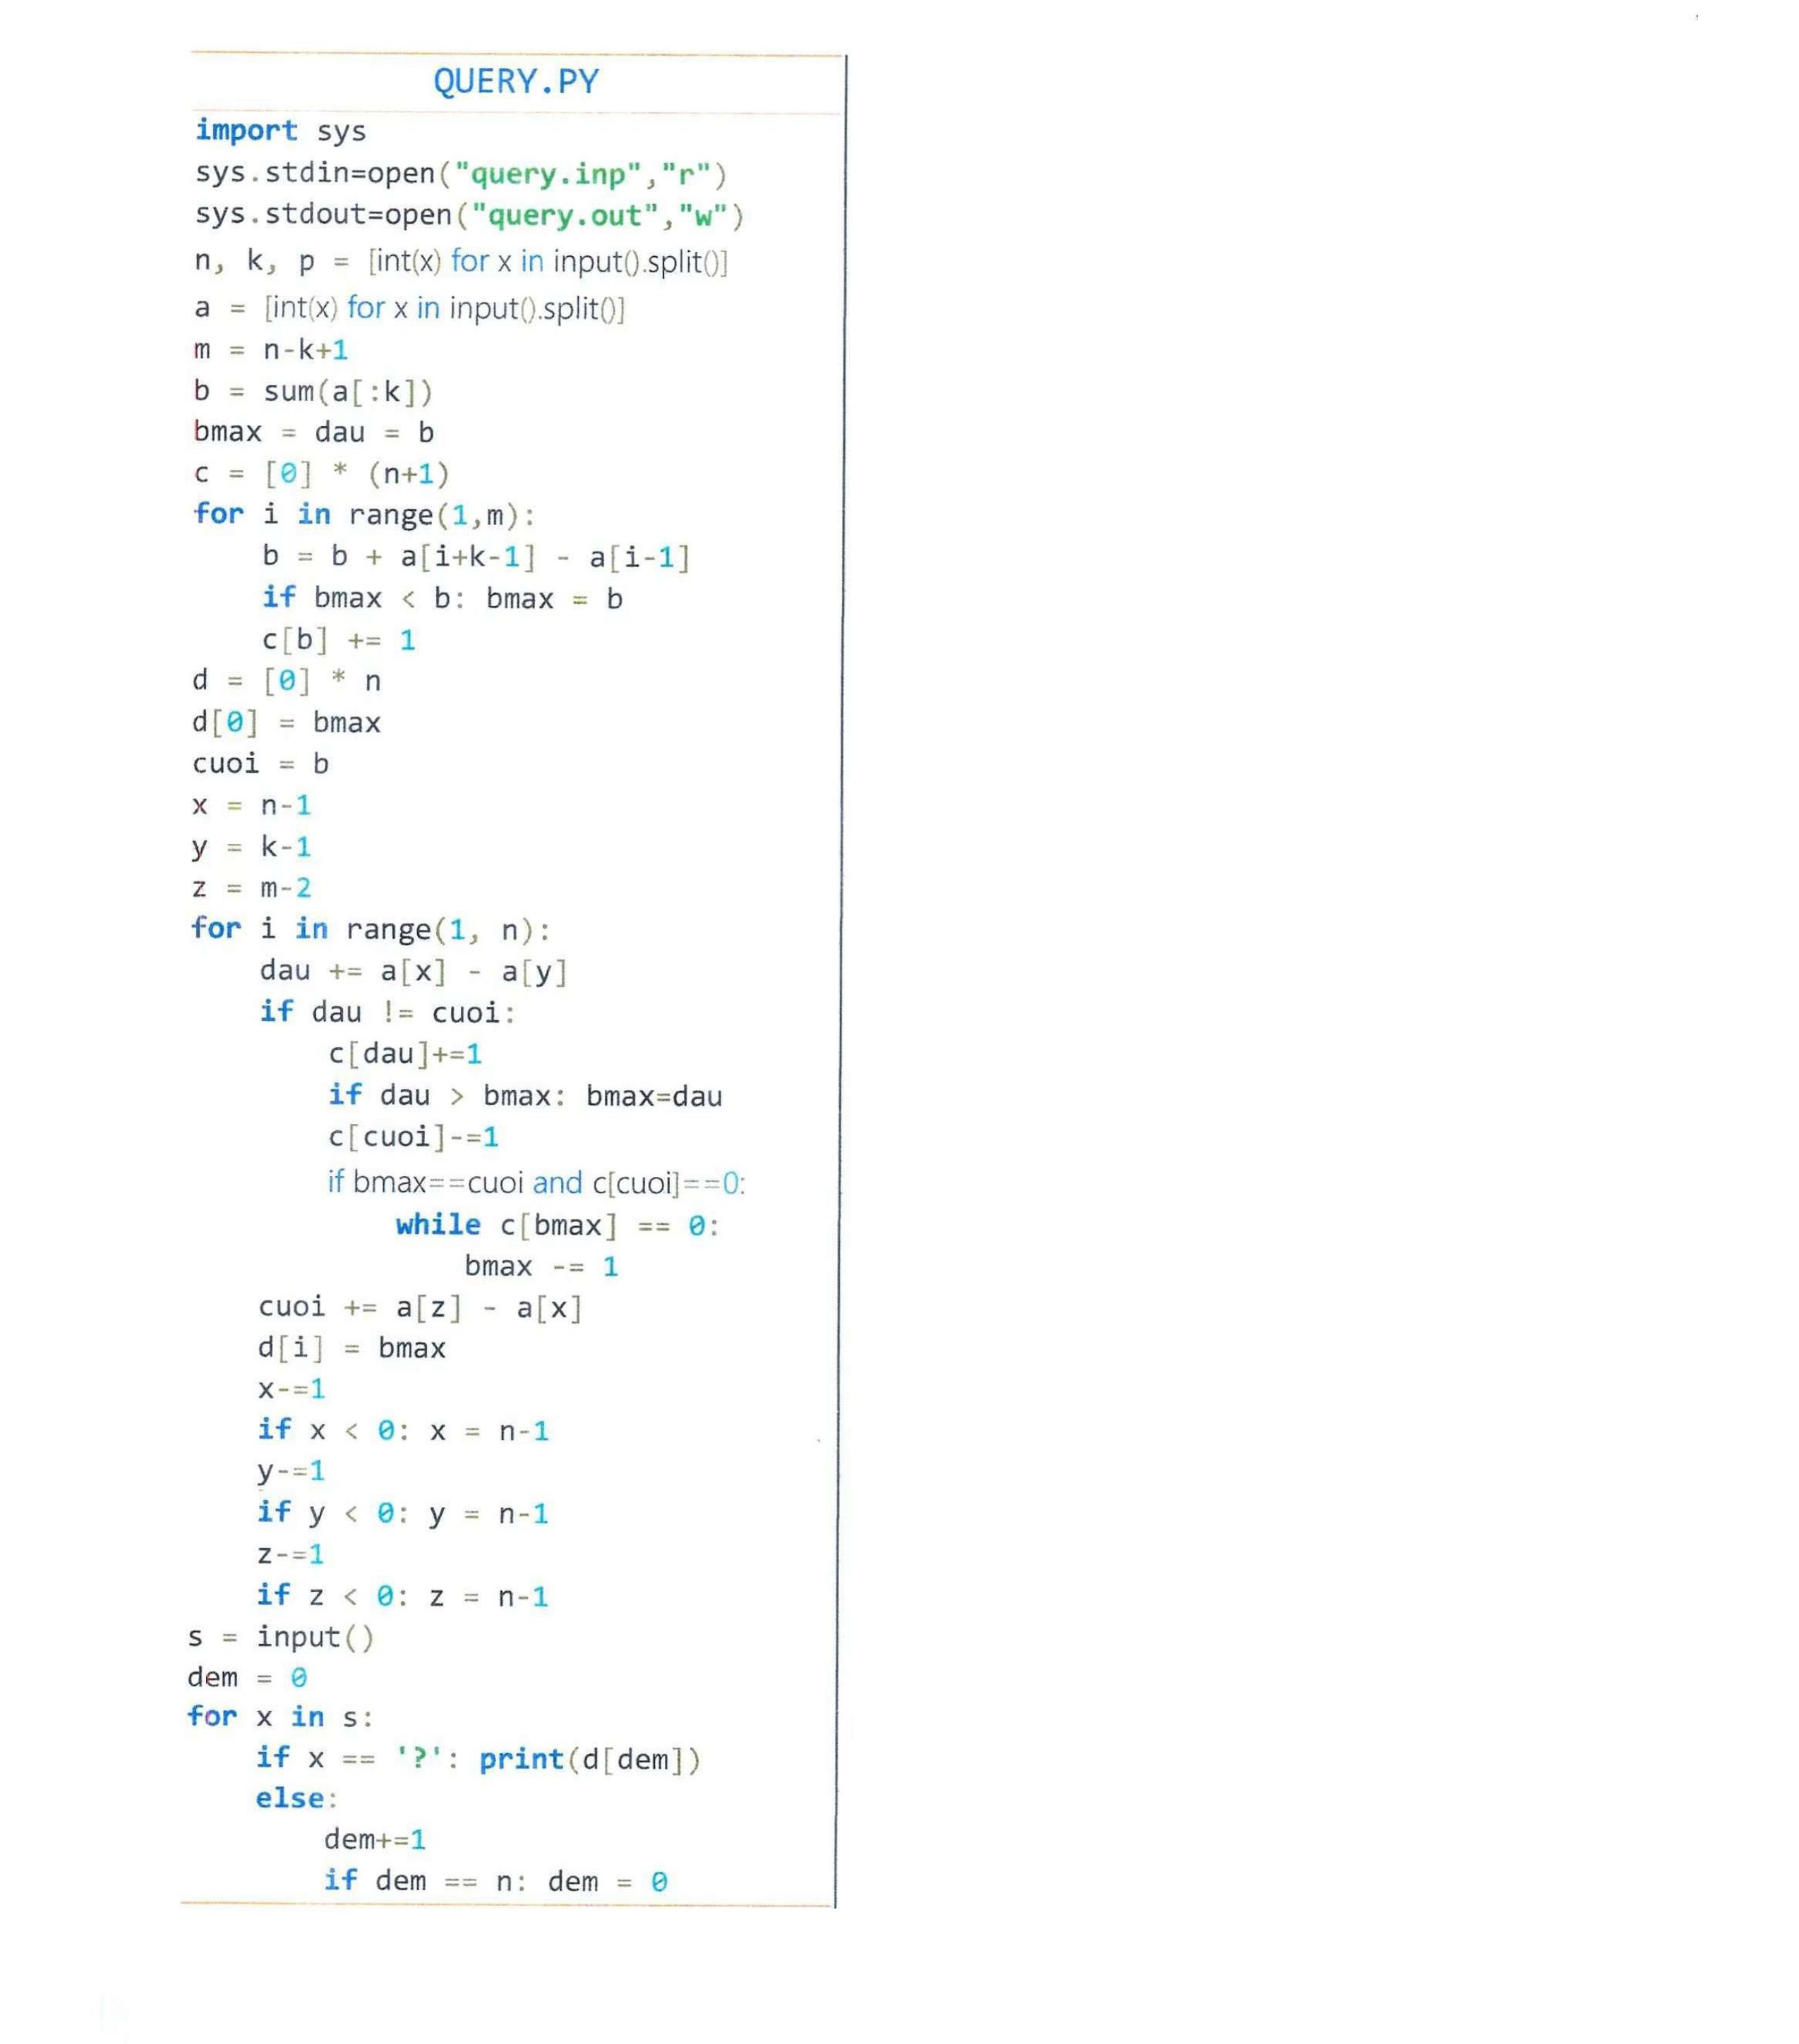Viewport: 1799px width, 2044px height.
Task: Click the line 'c[b] += 1'
Action: coord(338,639)
